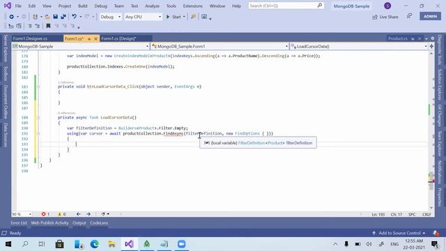Pin the Form1.cs tab
446x251 pixels.
point(89,39)
